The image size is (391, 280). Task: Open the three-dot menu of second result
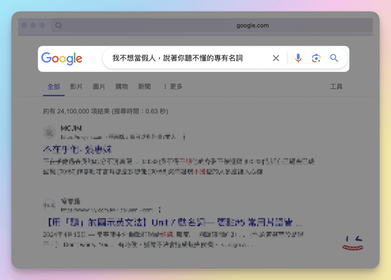click(x=160, y=210)
